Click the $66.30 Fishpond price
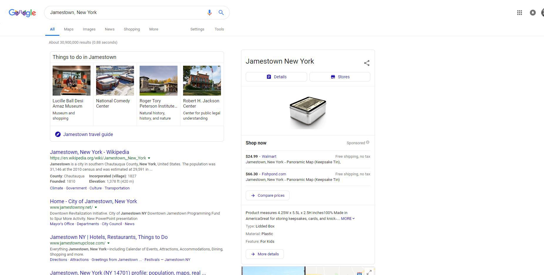This screenshot has height=275, width=544. pyautogui.click(x=252, y=174)
